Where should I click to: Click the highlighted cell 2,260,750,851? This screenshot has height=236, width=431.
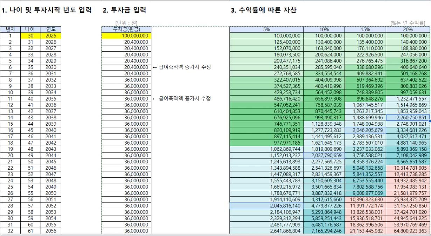coord(408,118)
